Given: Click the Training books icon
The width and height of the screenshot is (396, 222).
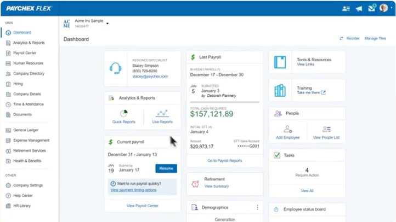Looking at the screenshot, I should pos(280,91).
